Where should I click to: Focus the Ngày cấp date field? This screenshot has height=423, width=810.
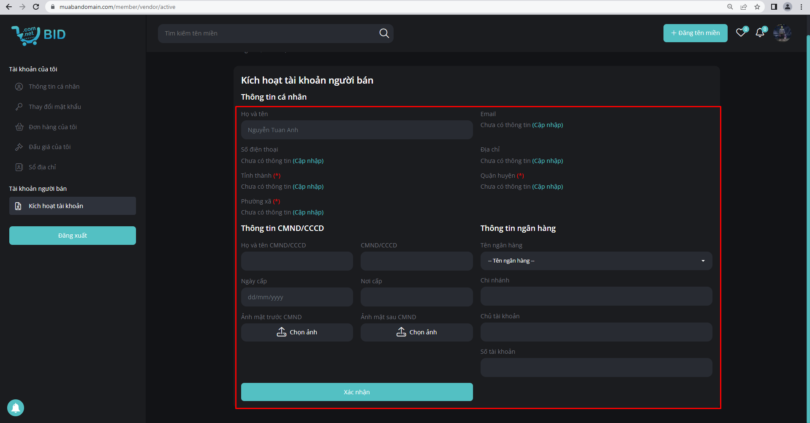pos(297,297)
